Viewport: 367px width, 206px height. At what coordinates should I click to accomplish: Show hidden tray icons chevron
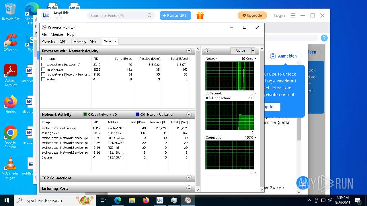309,200
